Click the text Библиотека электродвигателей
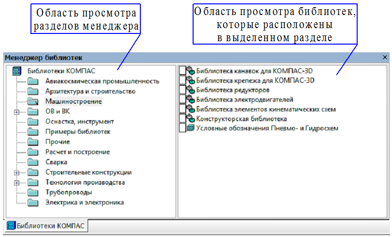This screenshot has height=237, width=392. tap(244, 100)
